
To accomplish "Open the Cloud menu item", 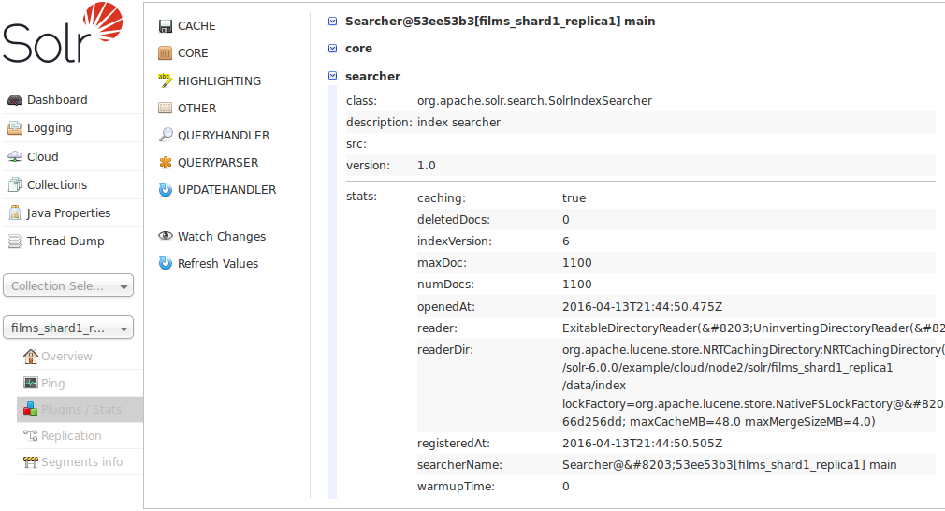I will pyautogui.click(x=42, y=156).
